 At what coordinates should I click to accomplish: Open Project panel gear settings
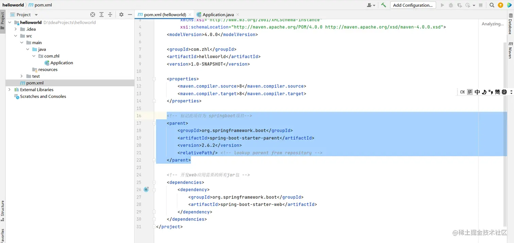pos(121,15)
